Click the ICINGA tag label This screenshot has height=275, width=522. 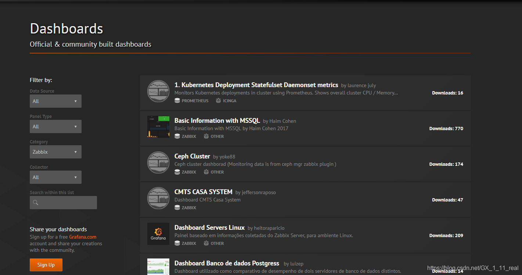point(230,101)
